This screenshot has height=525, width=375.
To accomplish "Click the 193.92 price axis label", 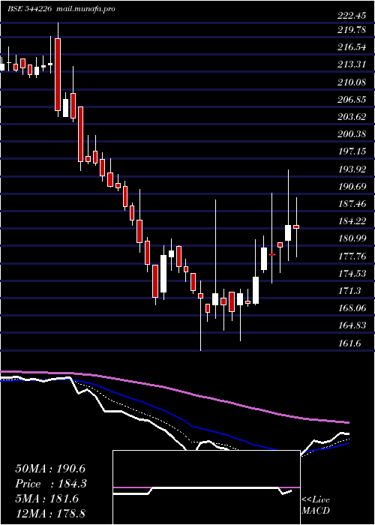I will 352,169.
